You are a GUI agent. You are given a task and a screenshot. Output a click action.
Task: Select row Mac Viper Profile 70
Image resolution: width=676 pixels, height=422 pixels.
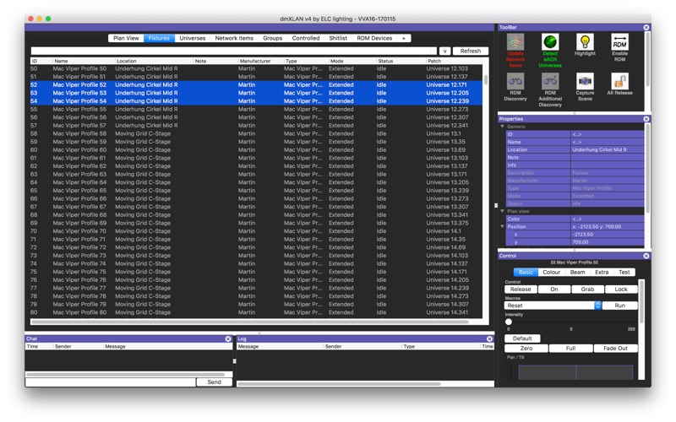256,231
